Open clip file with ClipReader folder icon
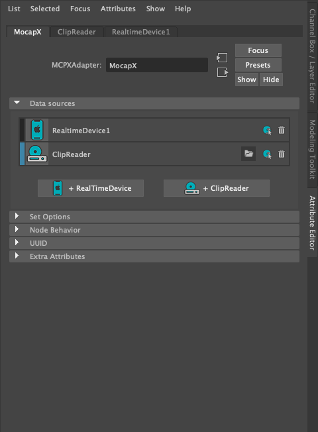The image size is (318, 432). point(248,154)
